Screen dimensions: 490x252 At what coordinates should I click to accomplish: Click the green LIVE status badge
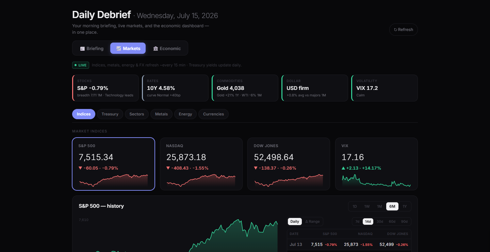(81, 65)
